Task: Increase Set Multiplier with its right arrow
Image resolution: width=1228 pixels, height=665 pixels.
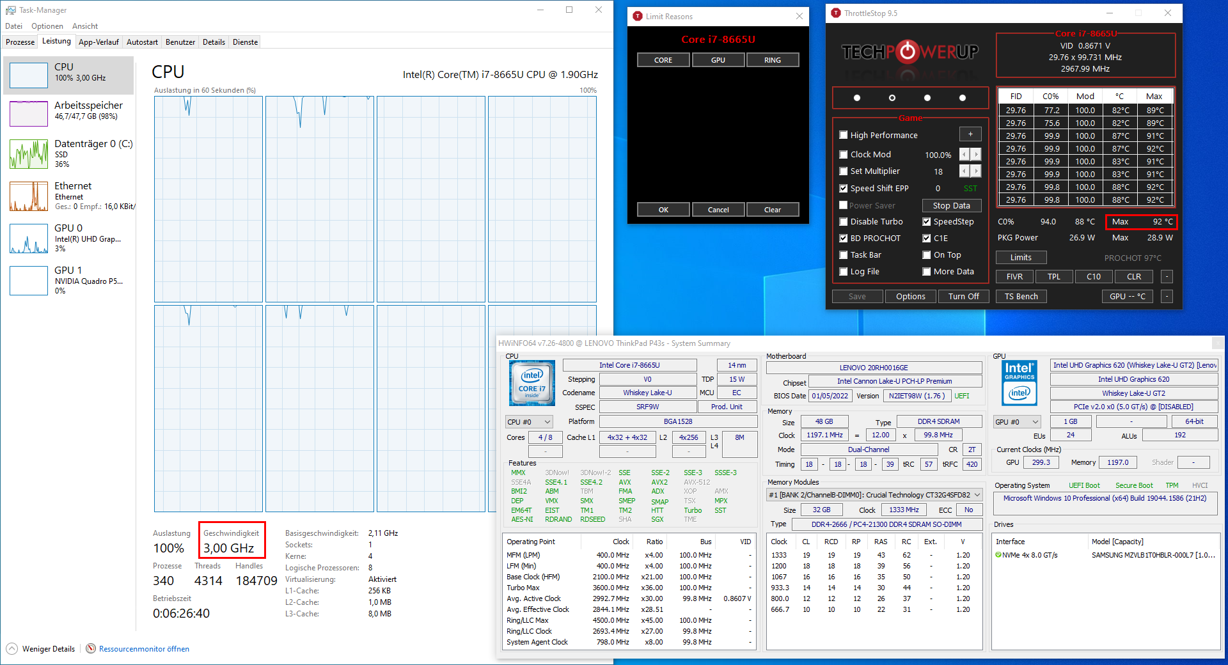Action: pos(976,171)
